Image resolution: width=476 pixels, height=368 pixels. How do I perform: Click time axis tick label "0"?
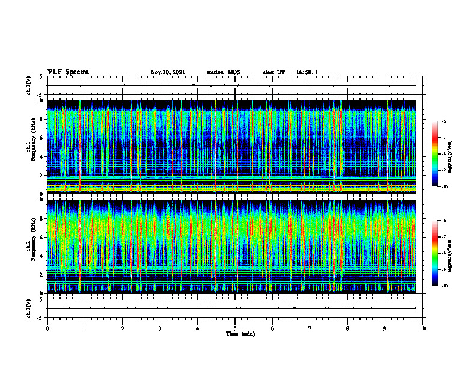pos(47,328)
